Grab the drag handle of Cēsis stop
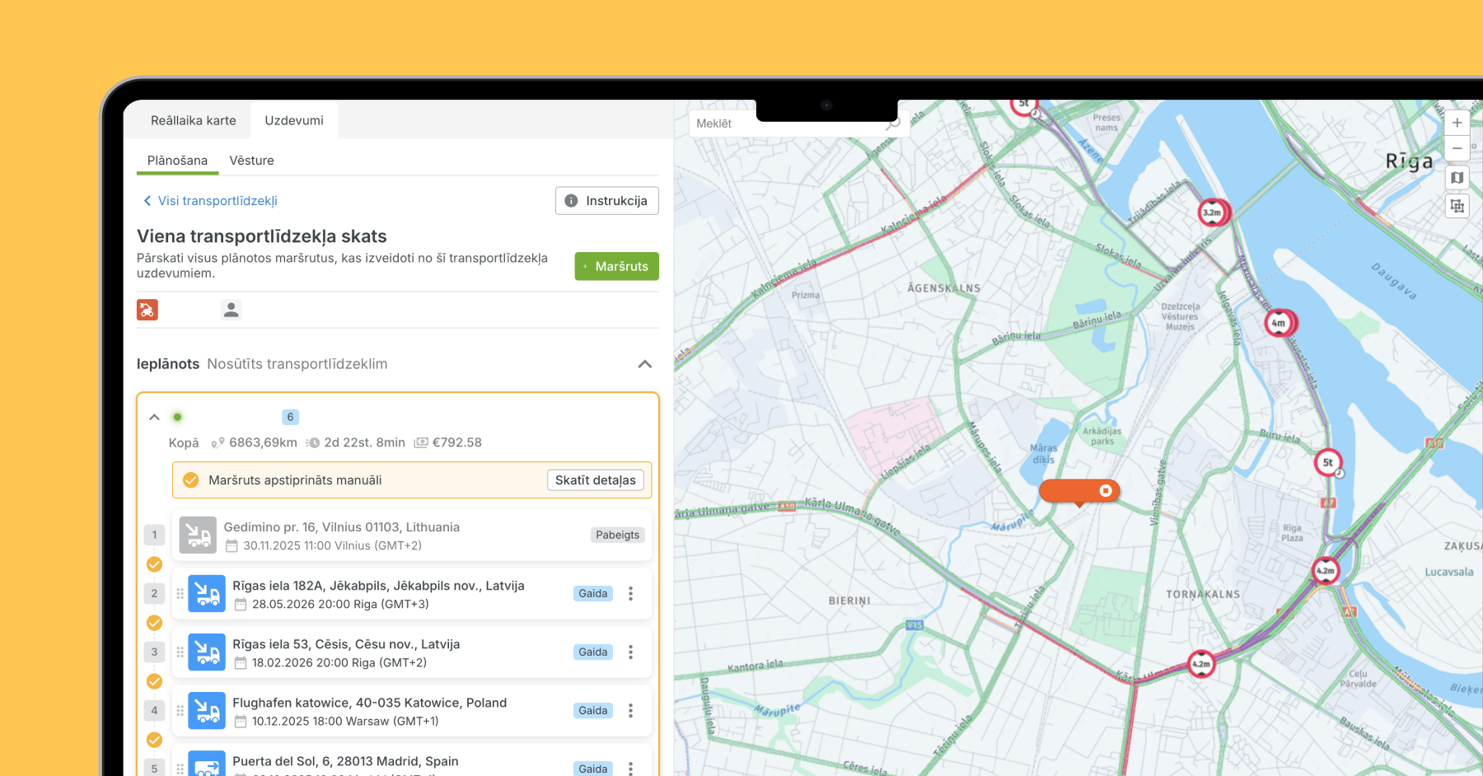1483x776 pixels. click(x=180, y=652)
